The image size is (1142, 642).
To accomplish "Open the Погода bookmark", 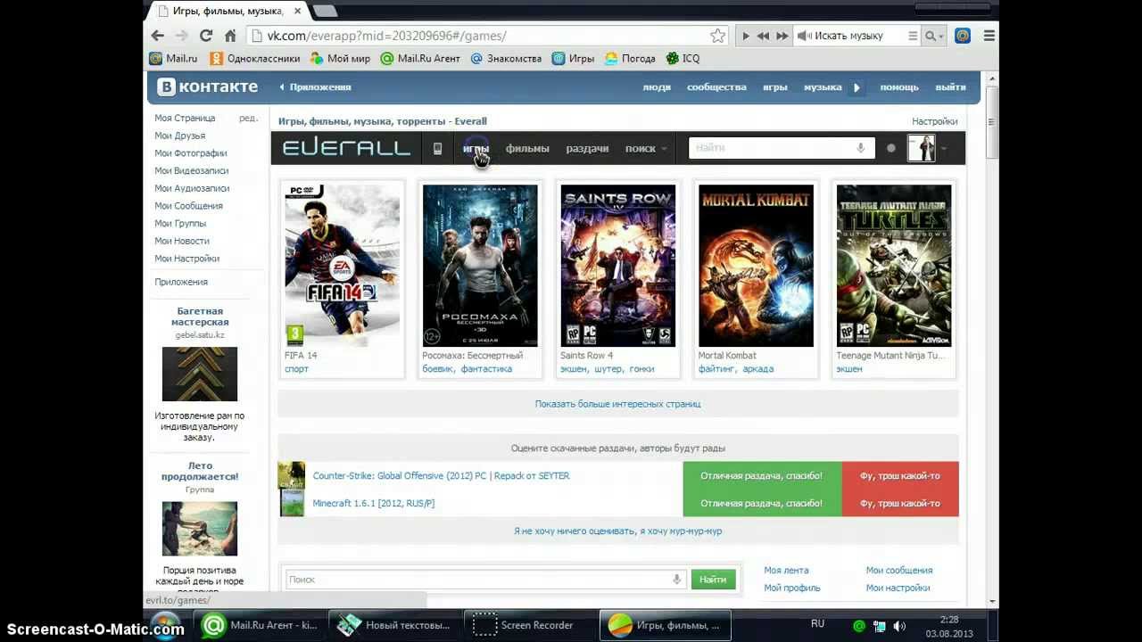I will pos(630,58).
